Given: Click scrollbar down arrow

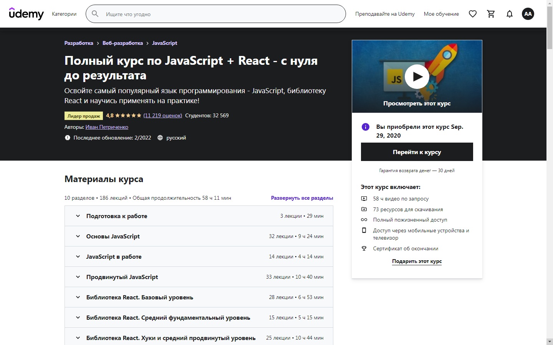Looking at the screenshot, I should click(x=550, y=342).
